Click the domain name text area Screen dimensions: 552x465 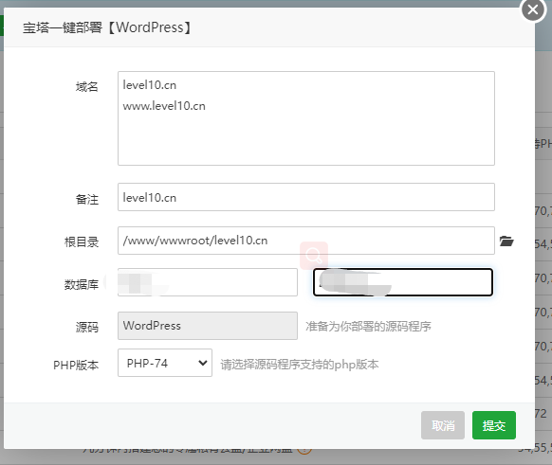pos(306,118)
